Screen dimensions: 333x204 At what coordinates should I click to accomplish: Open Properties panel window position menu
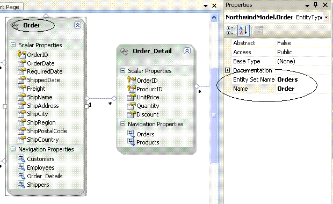pyautogui.click(x=307, y=6)
